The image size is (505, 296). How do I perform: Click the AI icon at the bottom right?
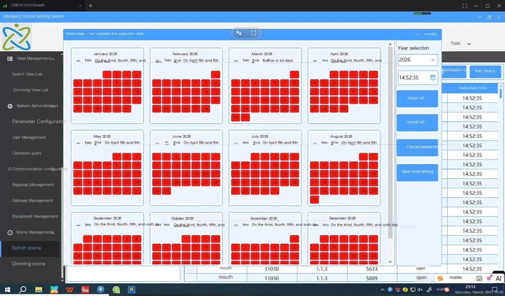point(498,278)
